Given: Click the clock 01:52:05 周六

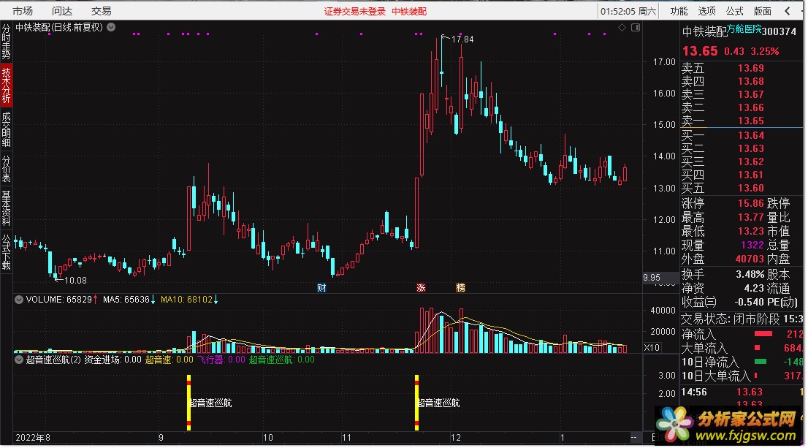Looking at the screenshot, I should [x=628, y=12].
